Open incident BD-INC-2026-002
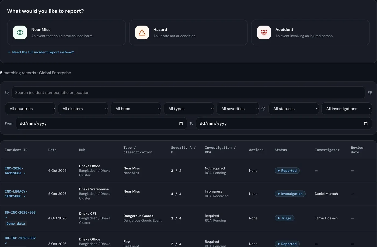Screen dimensions: 377x247 click(20, 238)
